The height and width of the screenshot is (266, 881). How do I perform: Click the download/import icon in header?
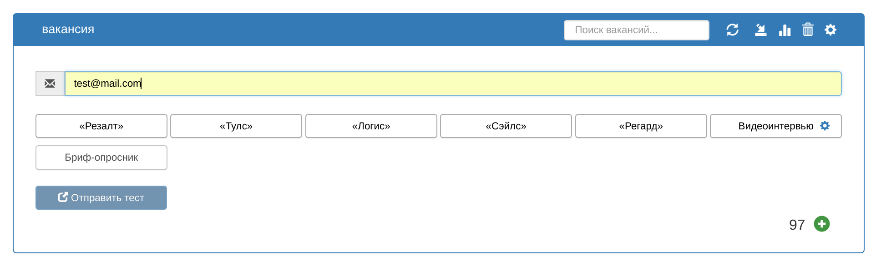point(760,30)
